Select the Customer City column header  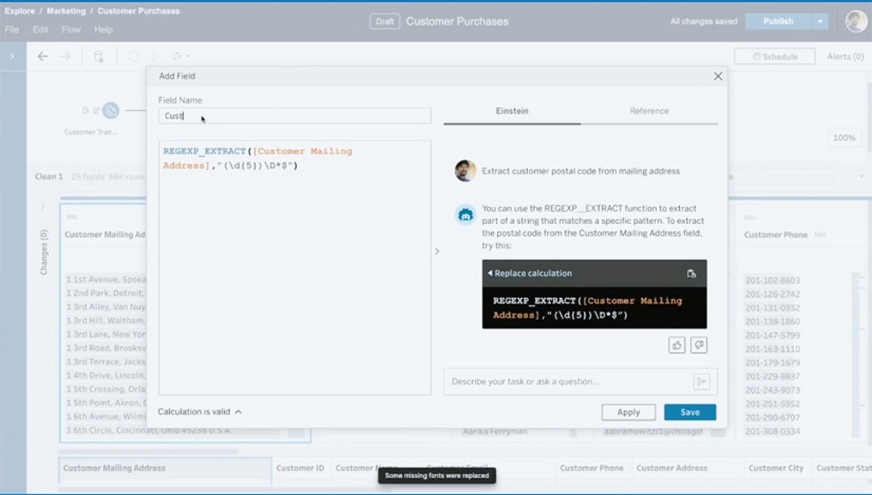tap(775, 468)
